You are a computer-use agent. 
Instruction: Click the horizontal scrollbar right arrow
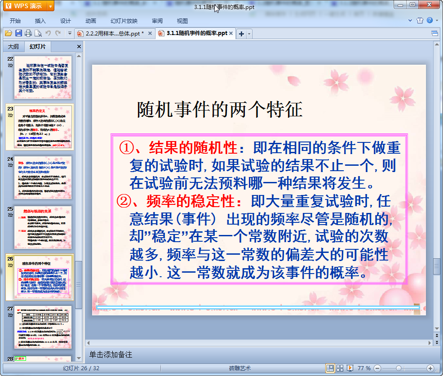pyautogui.click(x=430, y=343)
